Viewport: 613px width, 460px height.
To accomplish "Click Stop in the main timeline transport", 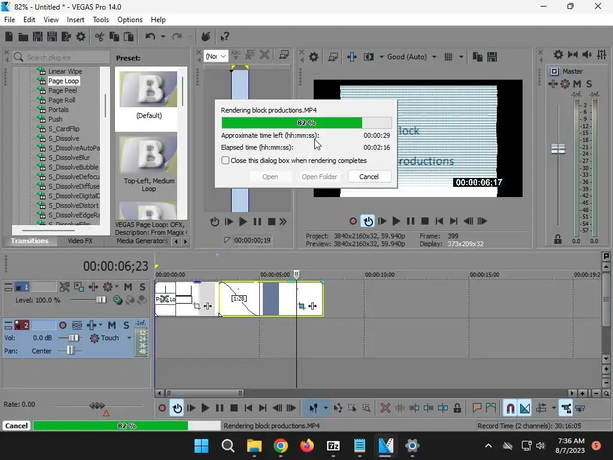I will tap(234, 408).
